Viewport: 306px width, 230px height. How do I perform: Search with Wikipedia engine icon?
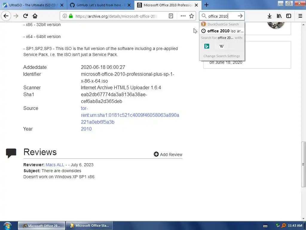click(221, 46)
